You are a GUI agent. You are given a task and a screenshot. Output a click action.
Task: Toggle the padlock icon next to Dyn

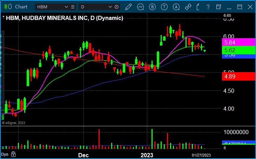coord(13,154)
